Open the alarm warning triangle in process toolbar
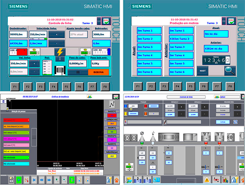 click(x=207, y=180)
